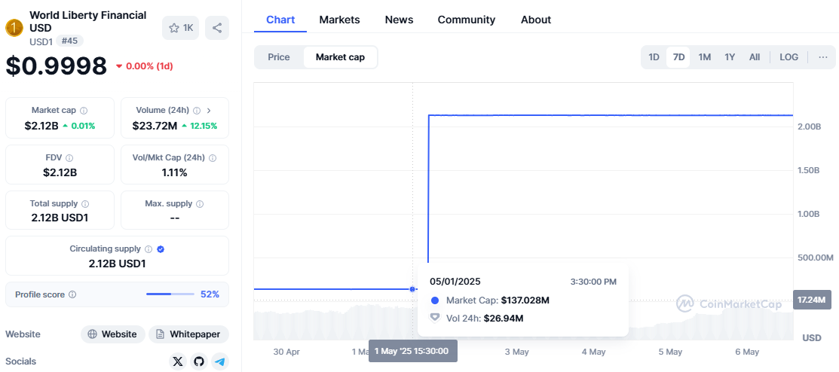The height and width of the screenshot is (372, 839).
Task: Click the $137.028M tooltip market cap value
Action: point(525,300)
